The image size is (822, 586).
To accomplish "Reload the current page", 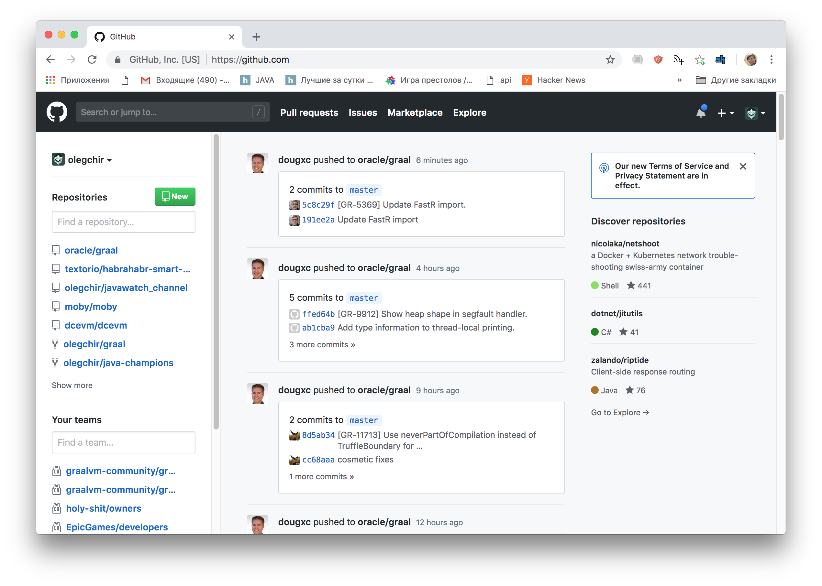I will (x=93, y=60).
